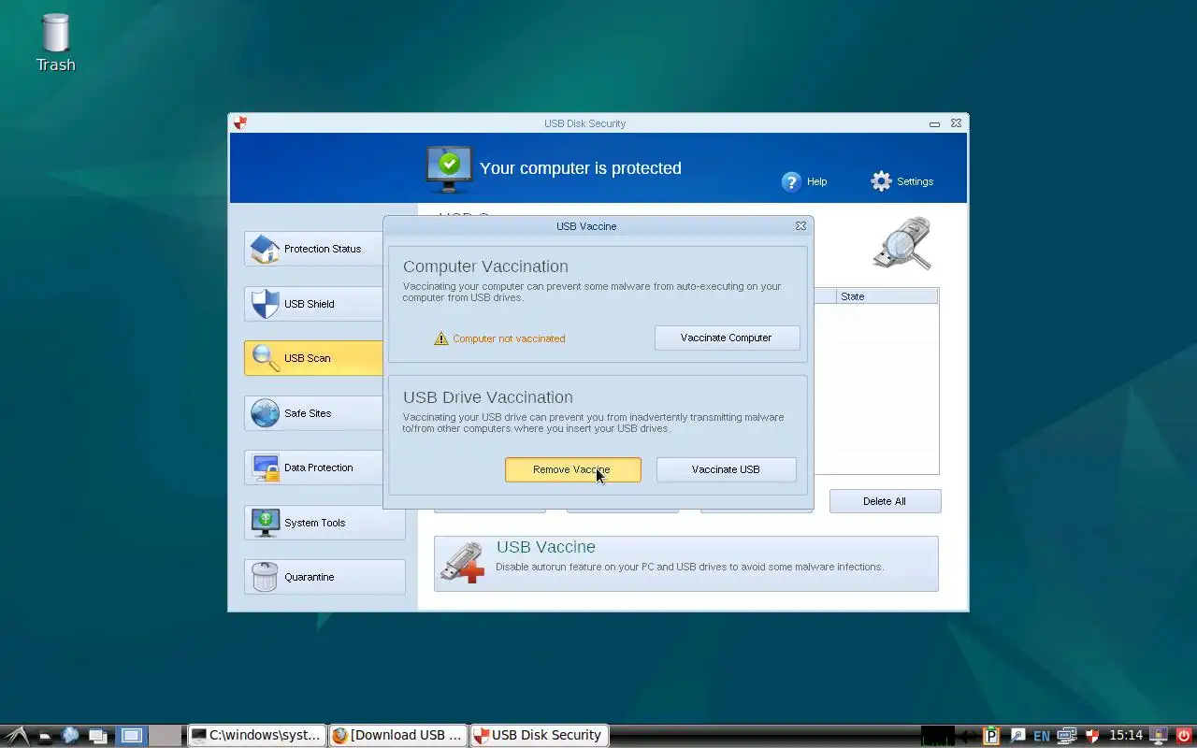Click the CPU usage monitor graph

tap(938, 736)
